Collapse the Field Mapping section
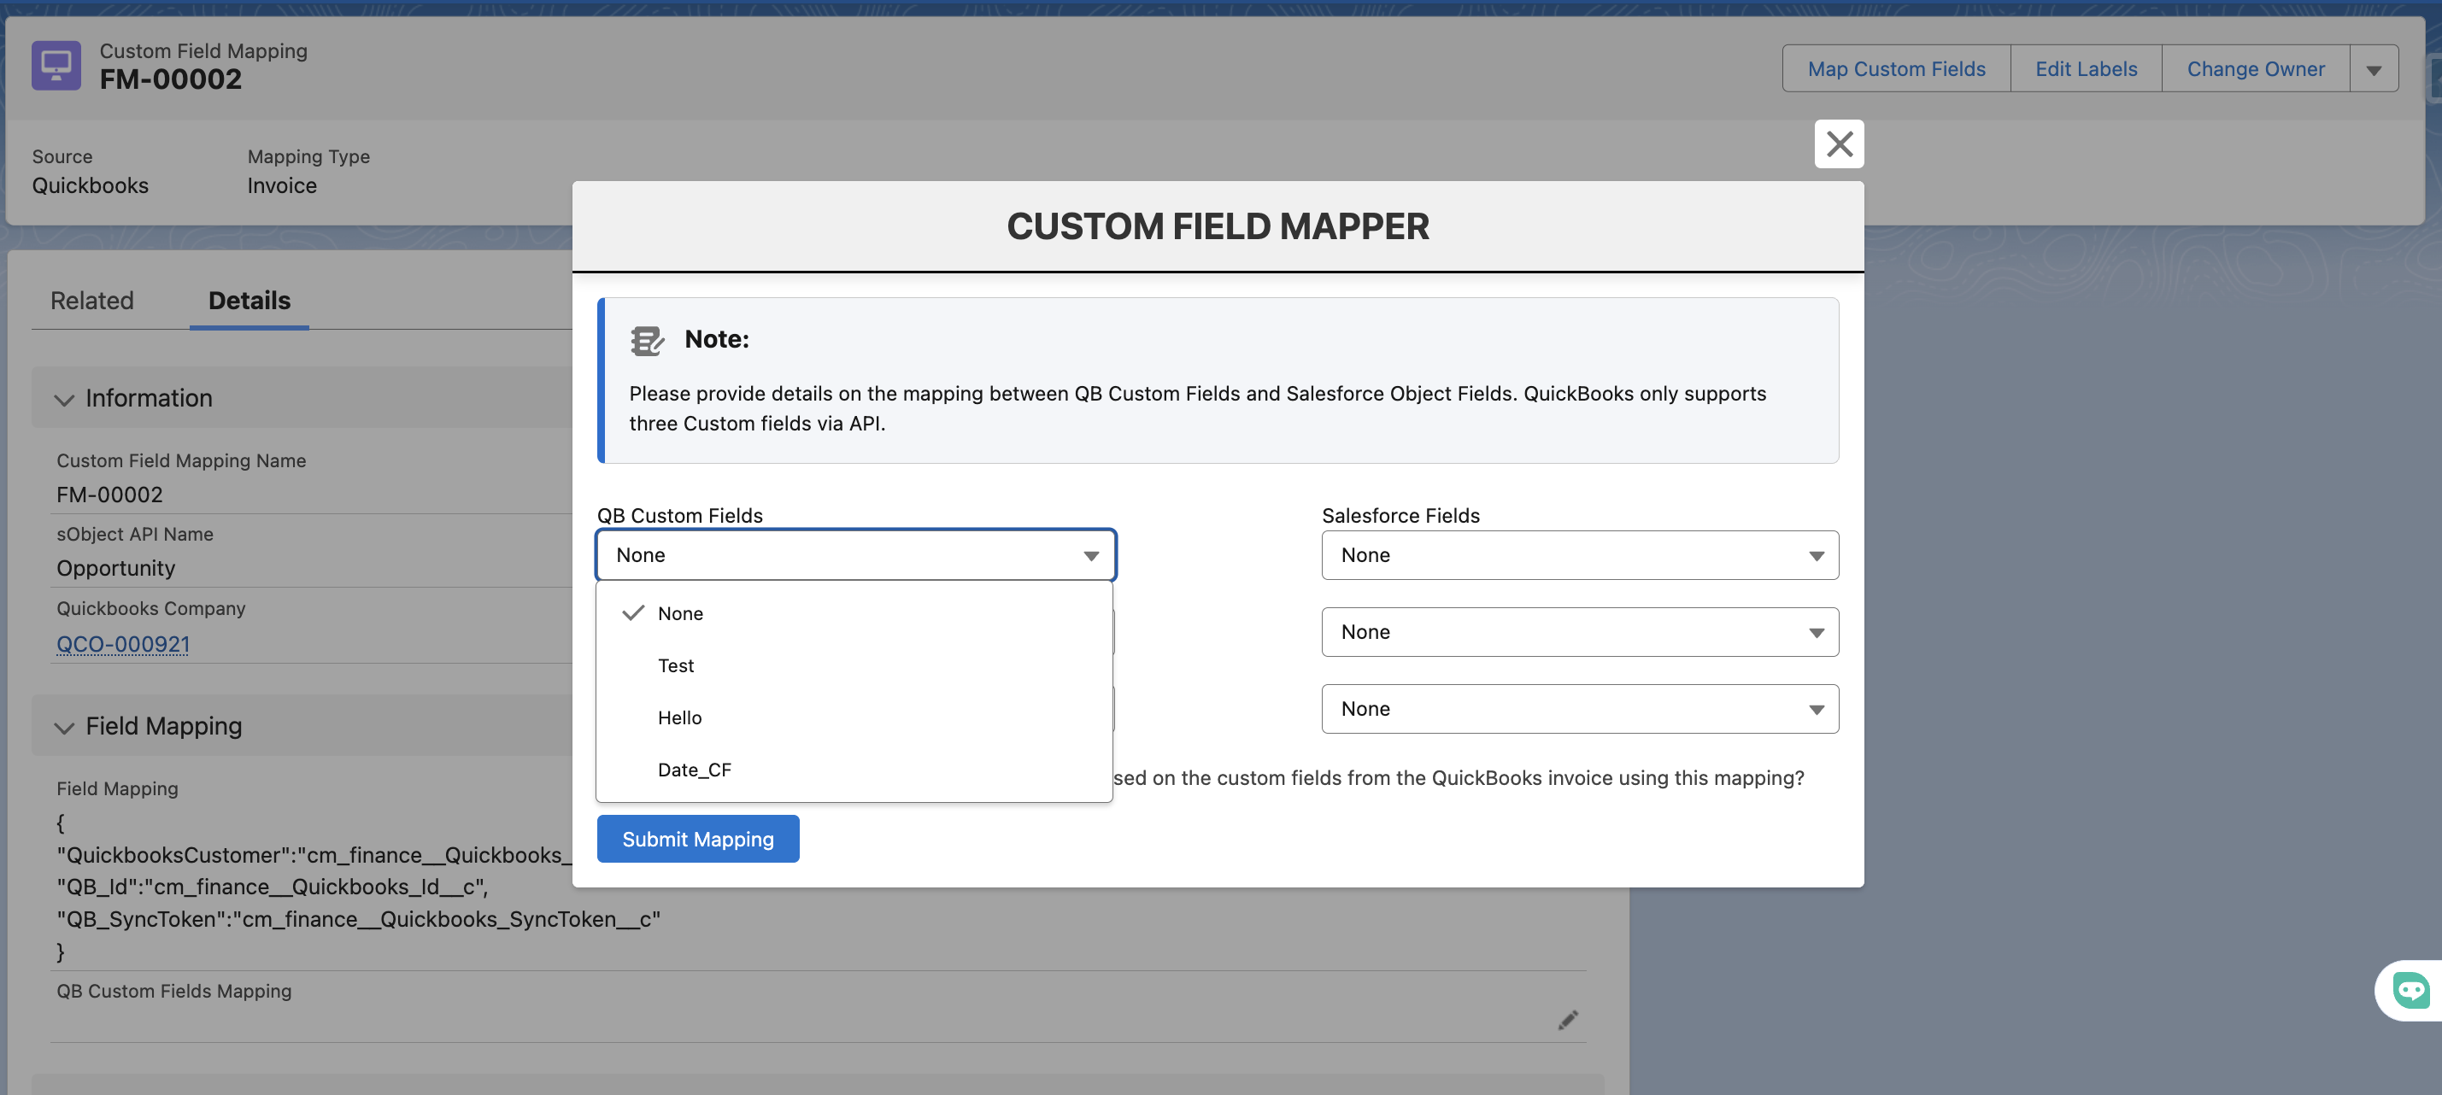Screen dimensions: 2442x1095 63,727
